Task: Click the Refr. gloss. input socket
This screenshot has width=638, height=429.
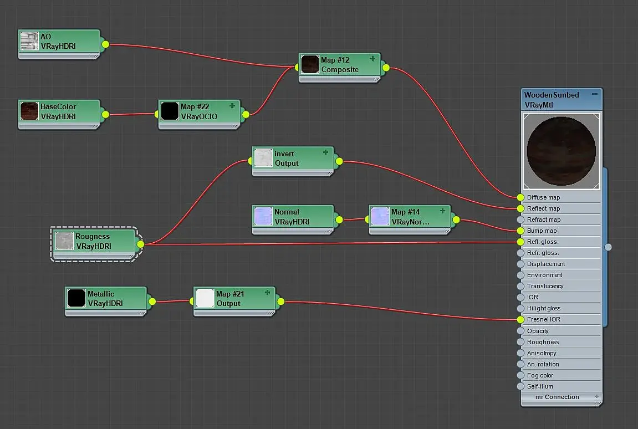Action: point(520,253)
